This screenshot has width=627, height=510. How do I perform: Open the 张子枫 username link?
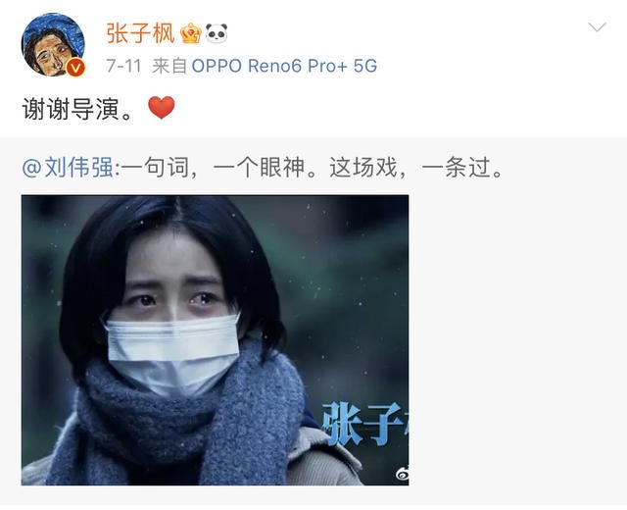coord(140,33)
